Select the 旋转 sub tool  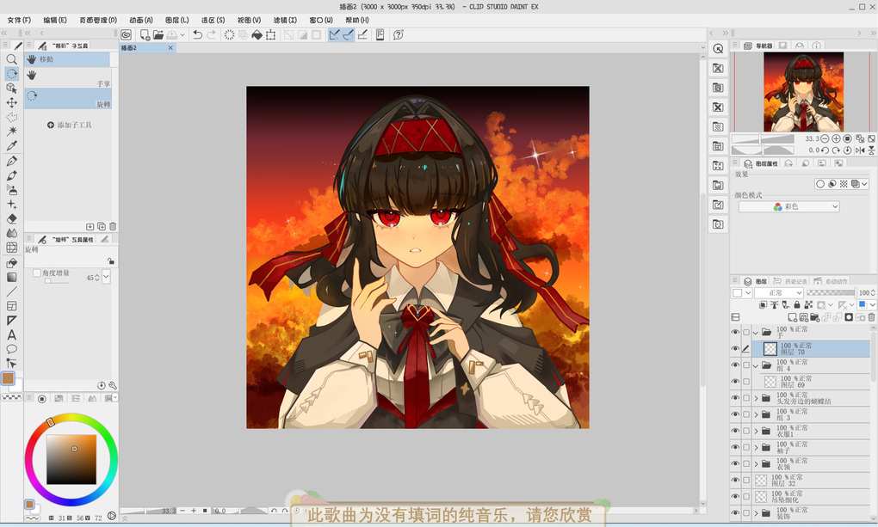click(68, 99)
